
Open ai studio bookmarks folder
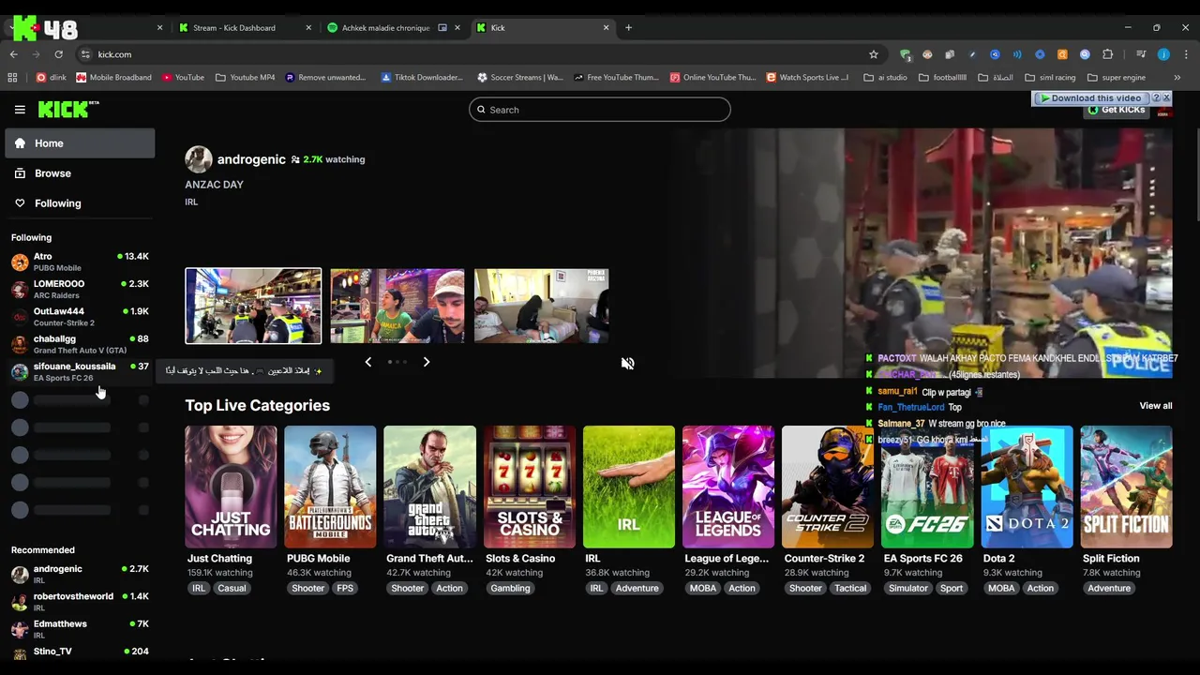pos(885,78)
